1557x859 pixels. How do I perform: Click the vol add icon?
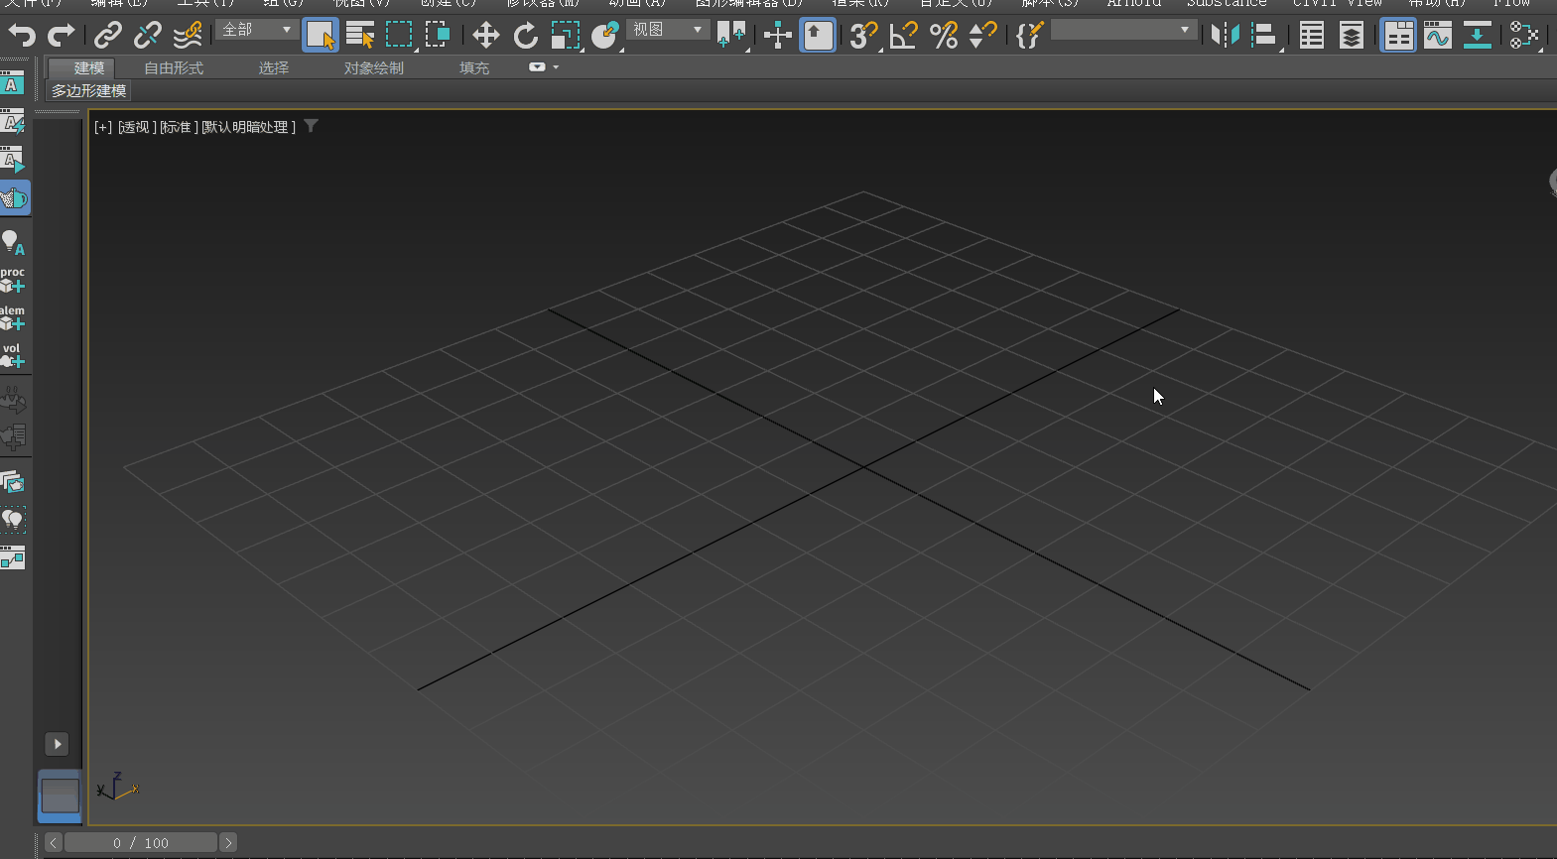[13, 355]
